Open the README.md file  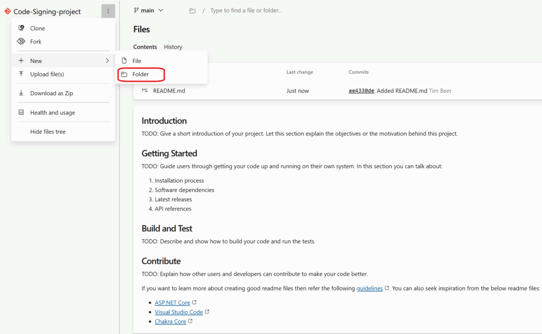[169, 91]
